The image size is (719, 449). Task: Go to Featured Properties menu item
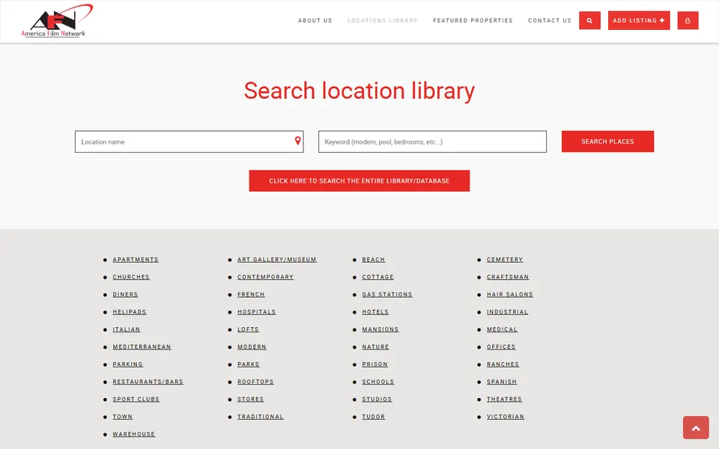click(x=473, y=21)
